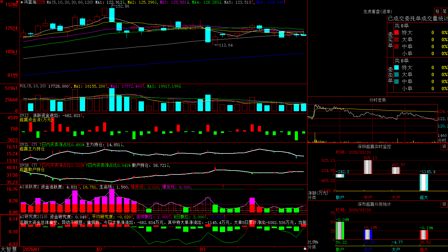Click the 超赢资金流(万元) label
This screenshot has width=448, height=252.
click(36, 120)
